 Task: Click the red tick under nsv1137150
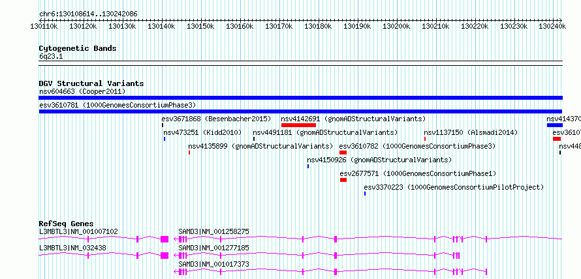[x=425, y=139]
